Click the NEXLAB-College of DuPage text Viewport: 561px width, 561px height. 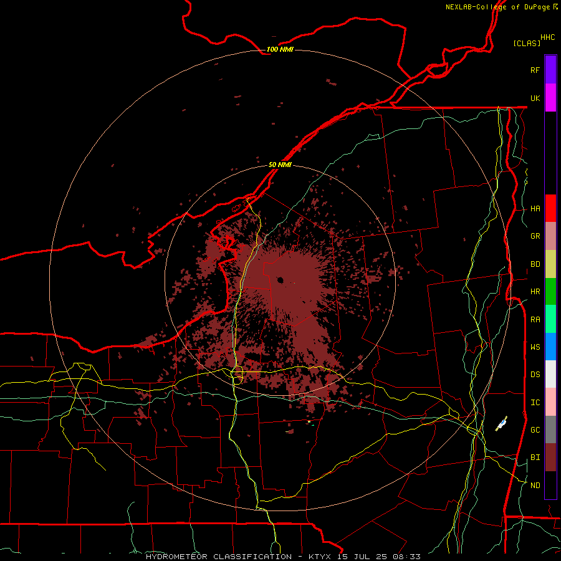click(497, 7)
